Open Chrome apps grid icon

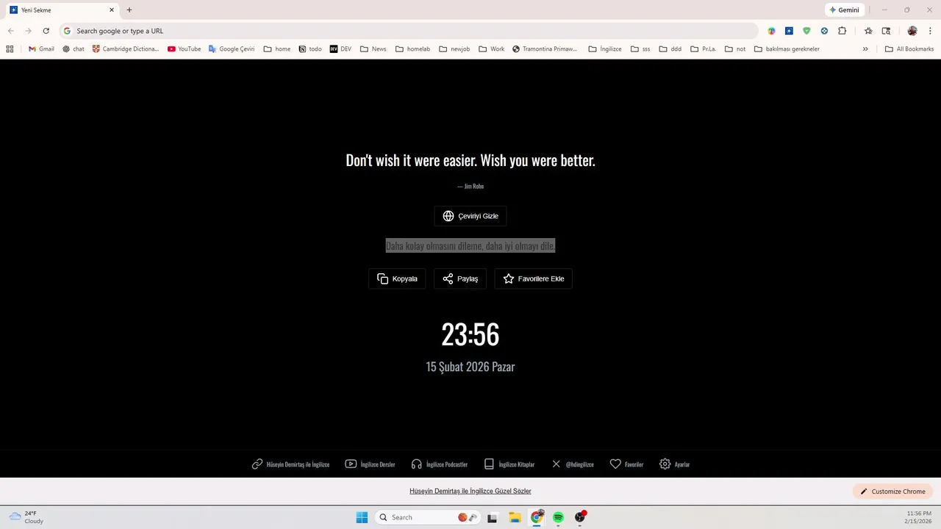pyautogui.click(x=10, y=49)
